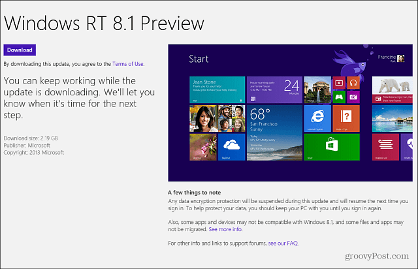The width and height of the screenshot is (418, 269).
Task: Click the Health & Fitness tile
Action: tap(407, 147)
